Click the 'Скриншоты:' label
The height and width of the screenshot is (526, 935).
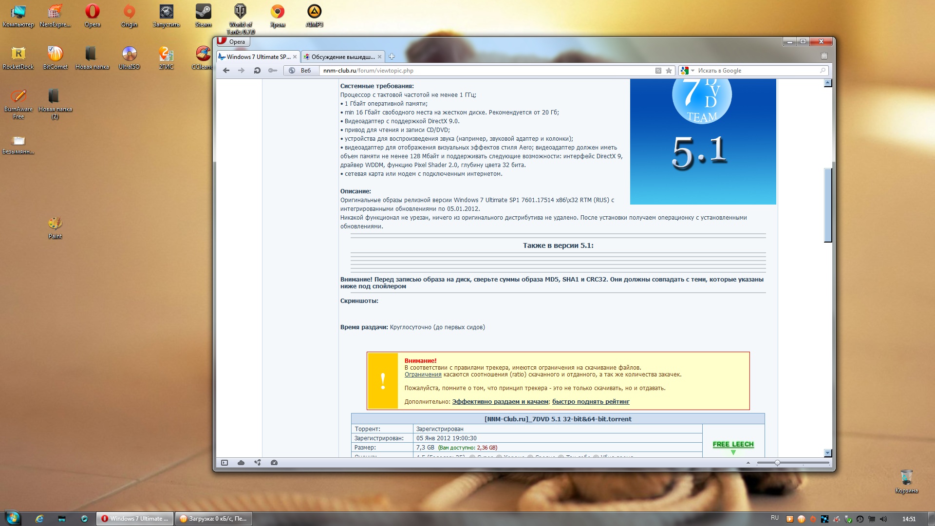point(359,301)
